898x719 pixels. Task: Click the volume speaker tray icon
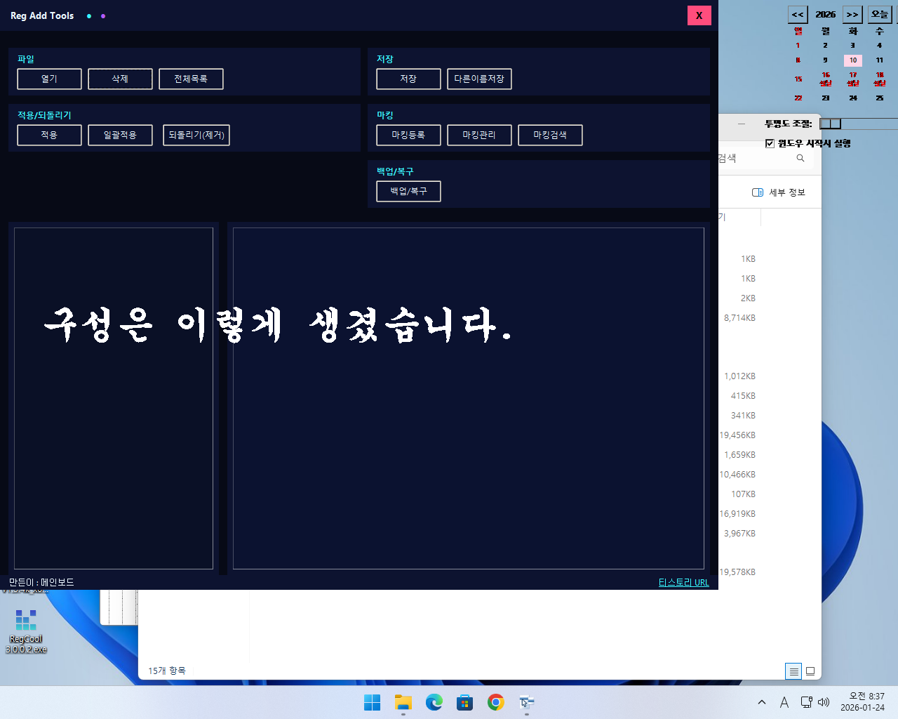pos(824,702)
